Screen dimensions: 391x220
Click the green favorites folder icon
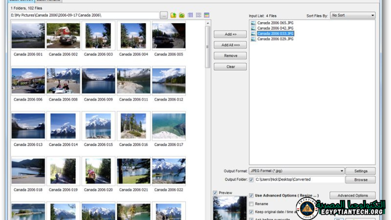click(182, 15)
